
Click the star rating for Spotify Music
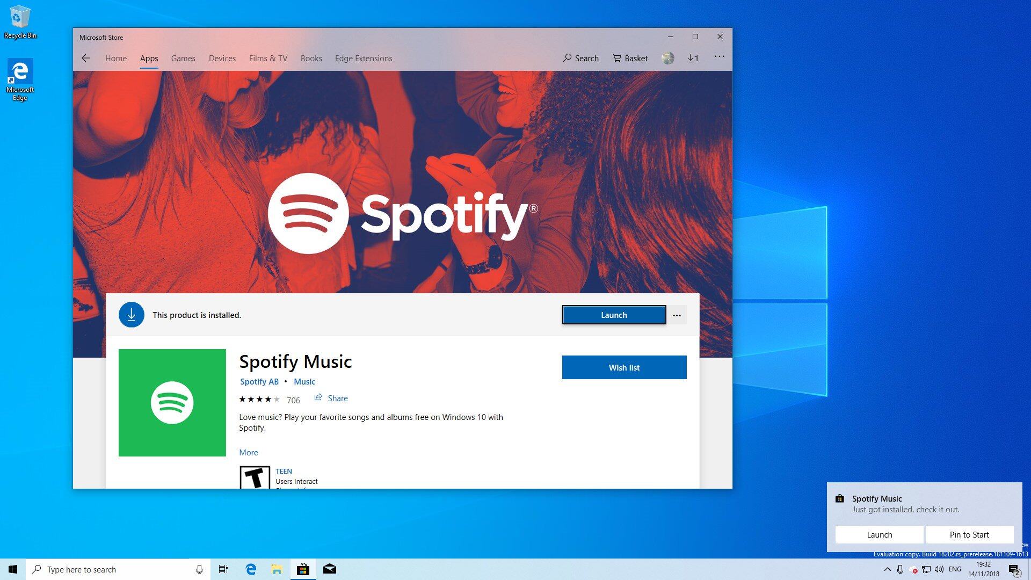(x=259, y=399)
